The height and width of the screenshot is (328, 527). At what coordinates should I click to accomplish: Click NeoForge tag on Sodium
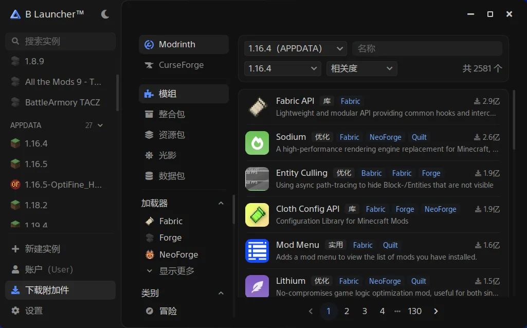(x=386, y=137)
